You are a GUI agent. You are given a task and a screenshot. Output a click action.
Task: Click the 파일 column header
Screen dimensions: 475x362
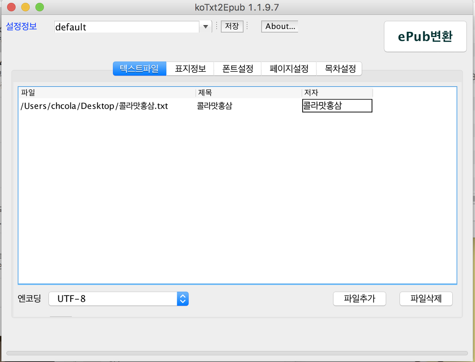pyautogui.click(x=107, y=93)
